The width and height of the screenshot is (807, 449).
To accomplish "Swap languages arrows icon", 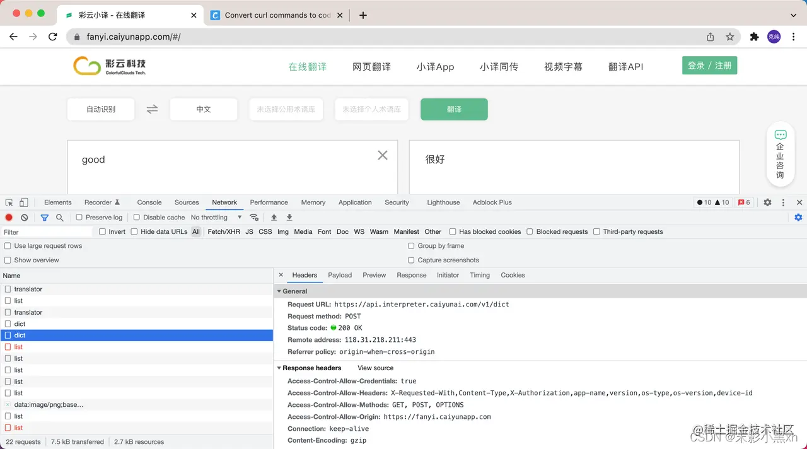I will [x=152, y=109].
